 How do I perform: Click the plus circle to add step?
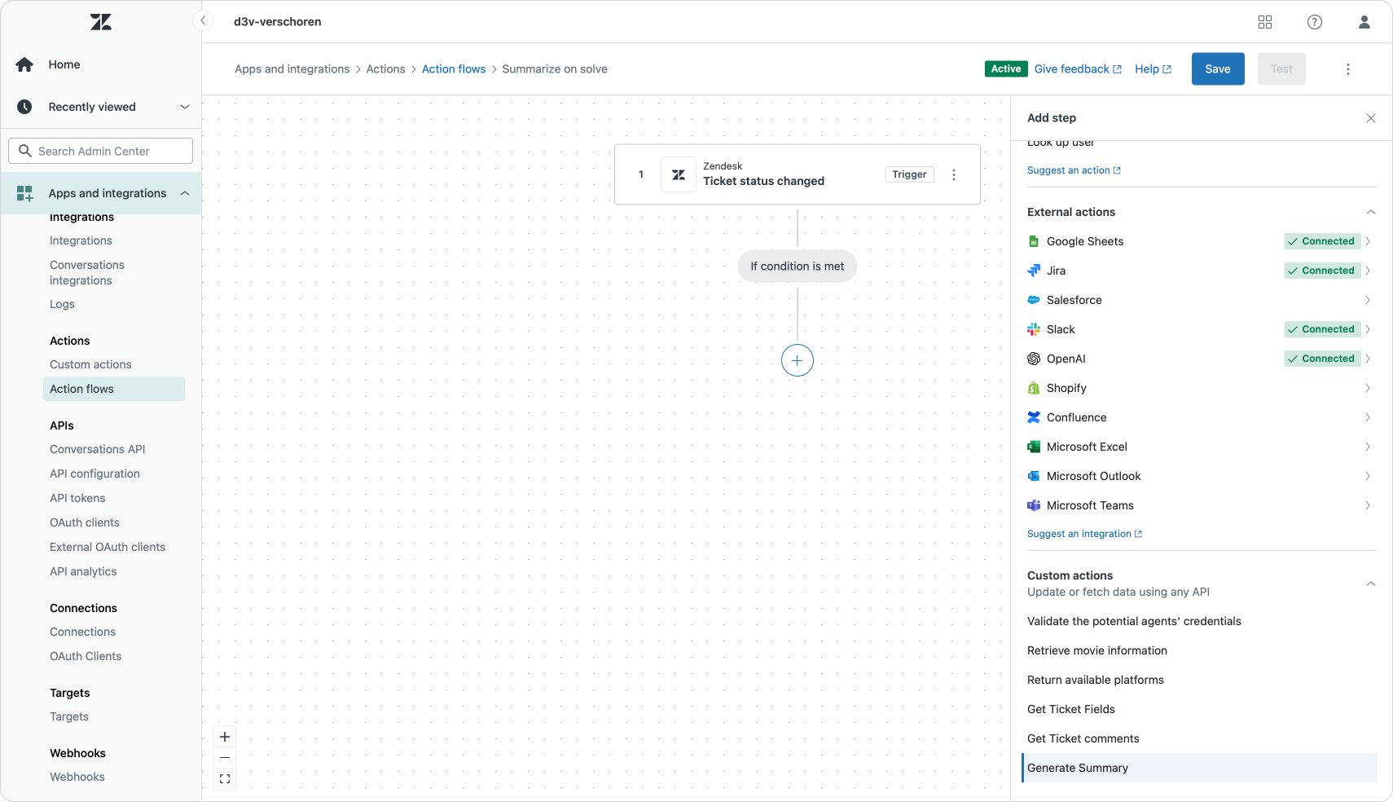(797, 360)
